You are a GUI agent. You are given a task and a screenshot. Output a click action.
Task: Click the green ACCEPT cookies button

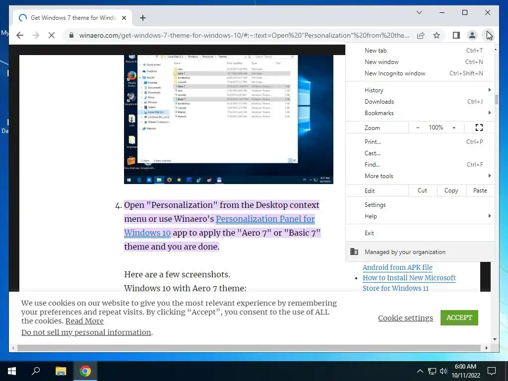click(459, 317)
